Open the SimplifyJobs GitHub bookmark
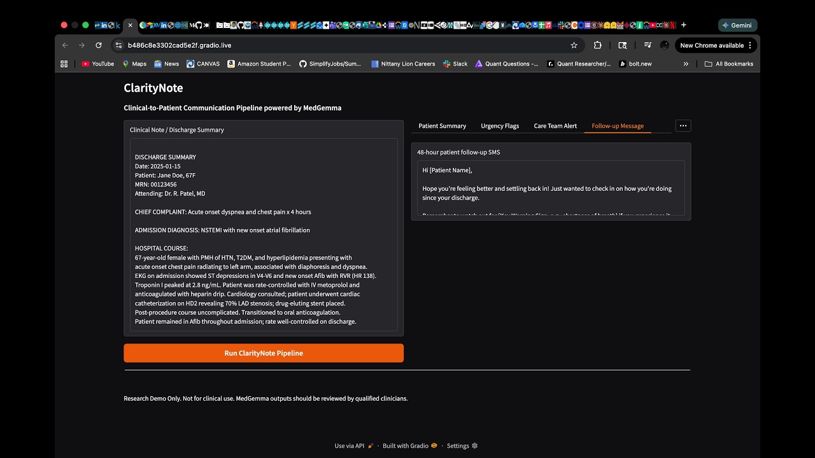815x458 pixels. (x=330, y=64)
